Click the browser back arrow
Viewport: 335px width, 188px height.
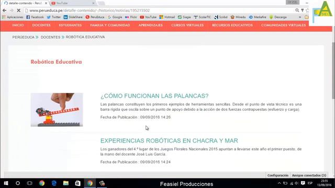[x=5, y=10]
